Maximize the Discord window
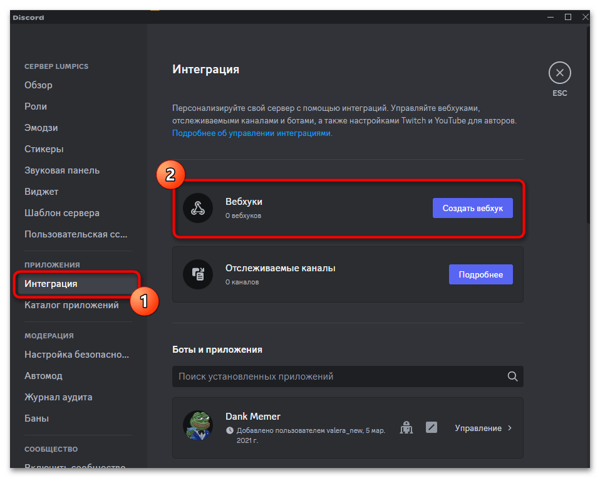 click(x=568, y=17)
